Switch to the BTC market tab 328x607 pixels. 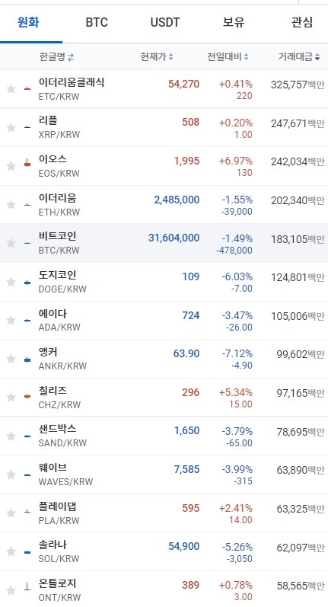click(97, 22)
